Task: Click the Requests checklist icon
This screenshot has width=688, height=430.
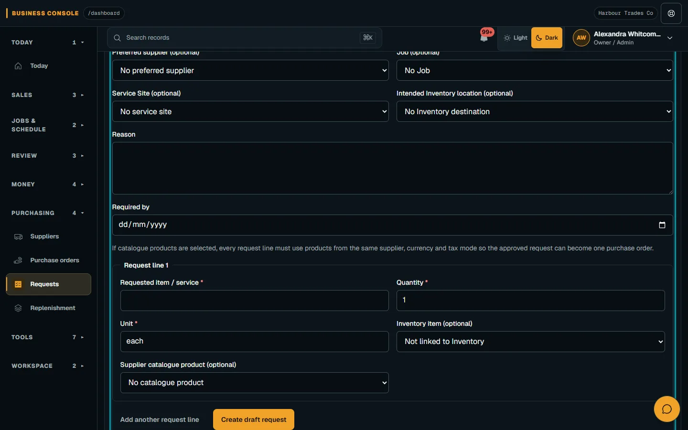Action: coord(18,284)
